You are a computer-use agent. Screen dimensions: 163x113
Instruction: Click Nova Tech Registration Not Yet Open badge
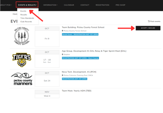point(75,79)
